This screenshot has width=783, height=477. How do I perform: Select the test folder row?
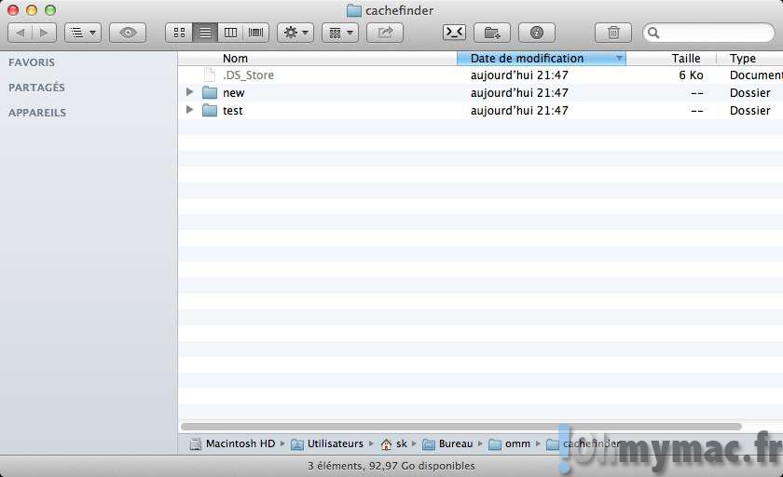tap(480, 110)
